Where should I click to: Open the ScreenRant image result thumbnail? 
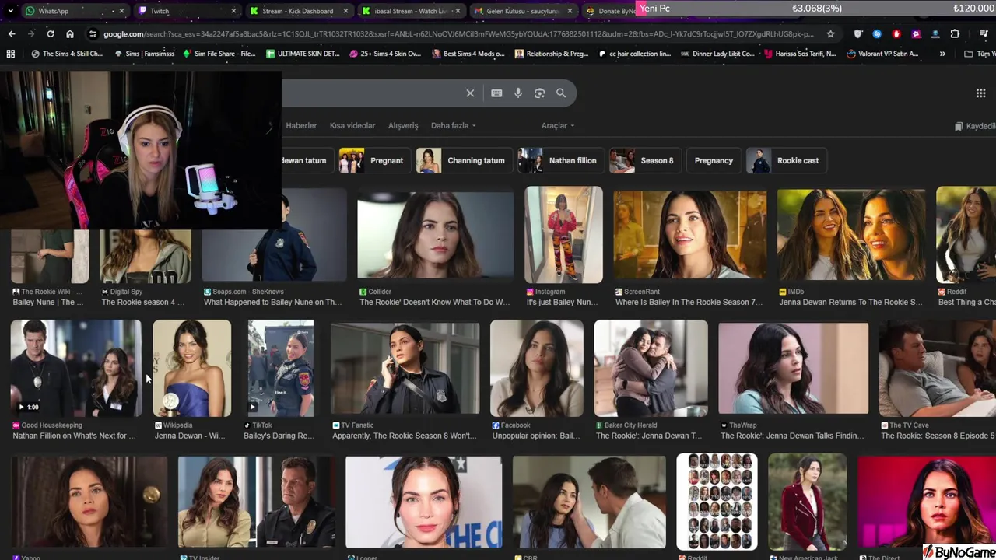690,235
